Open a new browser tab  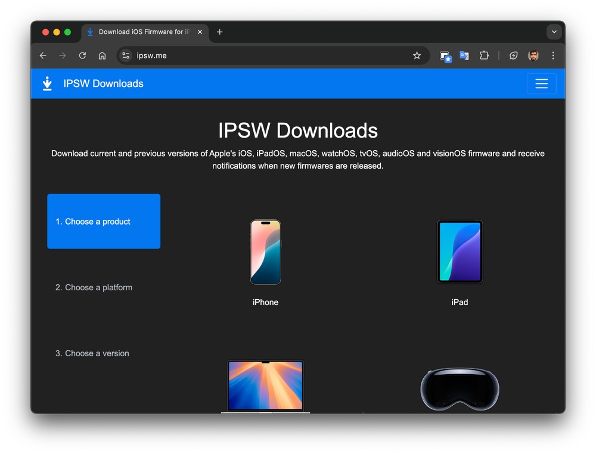[219, 32]
